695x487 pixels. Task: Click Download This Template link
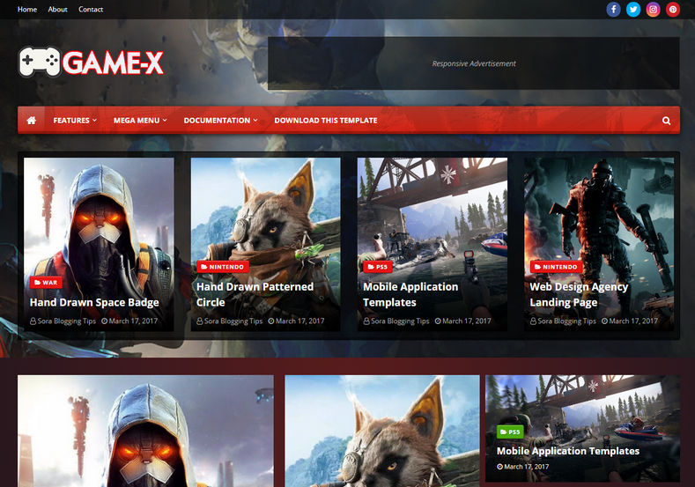pyautogui.click(x=326, y=120)
